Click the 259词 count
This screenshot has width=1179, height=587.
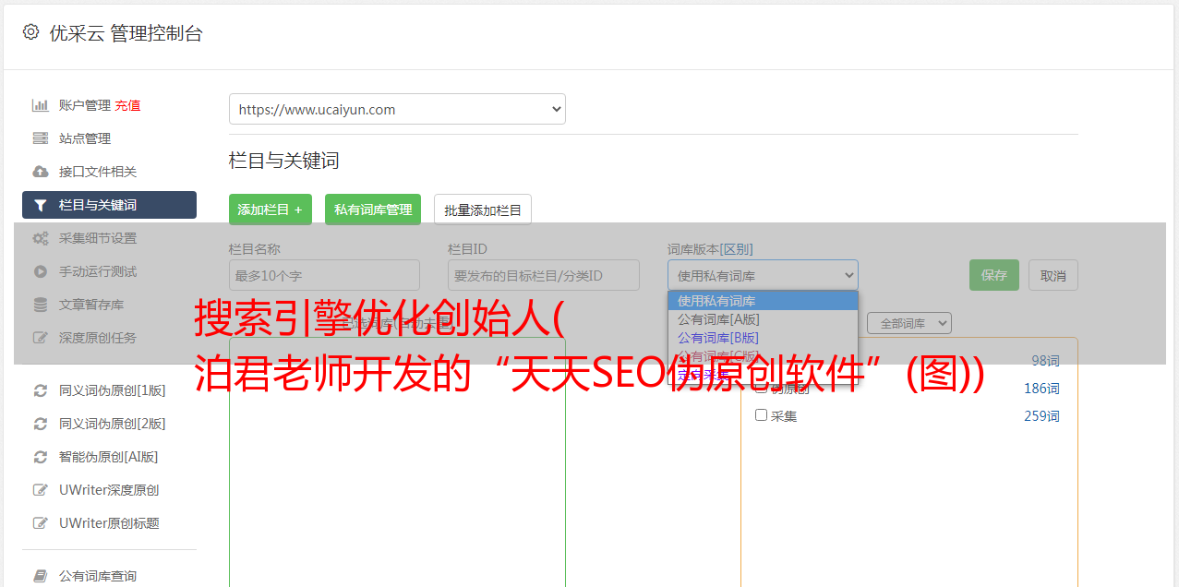(1041, 416)
